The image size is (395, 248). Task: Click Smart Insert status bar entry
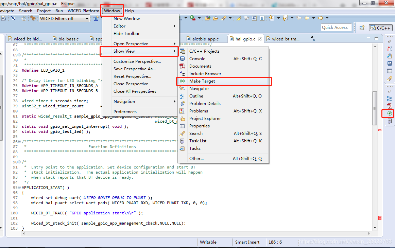pos(247,242)
